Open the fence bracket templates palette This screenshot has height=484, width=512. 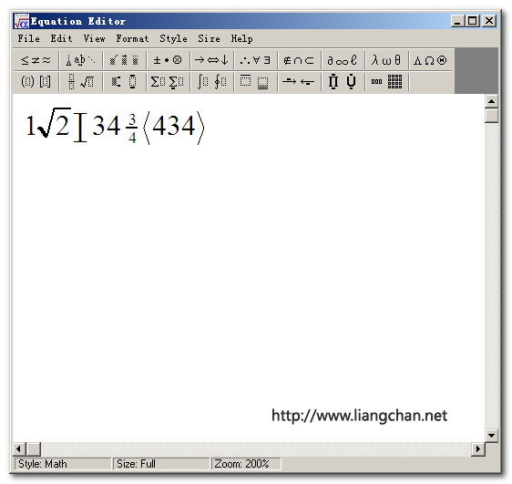click(36, 82)
